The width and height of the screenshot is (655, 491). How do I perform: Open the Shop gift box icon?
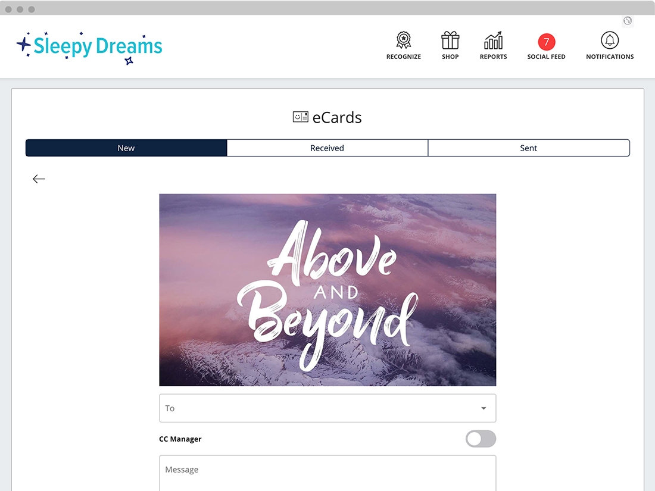pos(450,40)
